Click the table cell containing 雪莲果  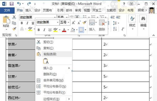[x=21, y=66]
